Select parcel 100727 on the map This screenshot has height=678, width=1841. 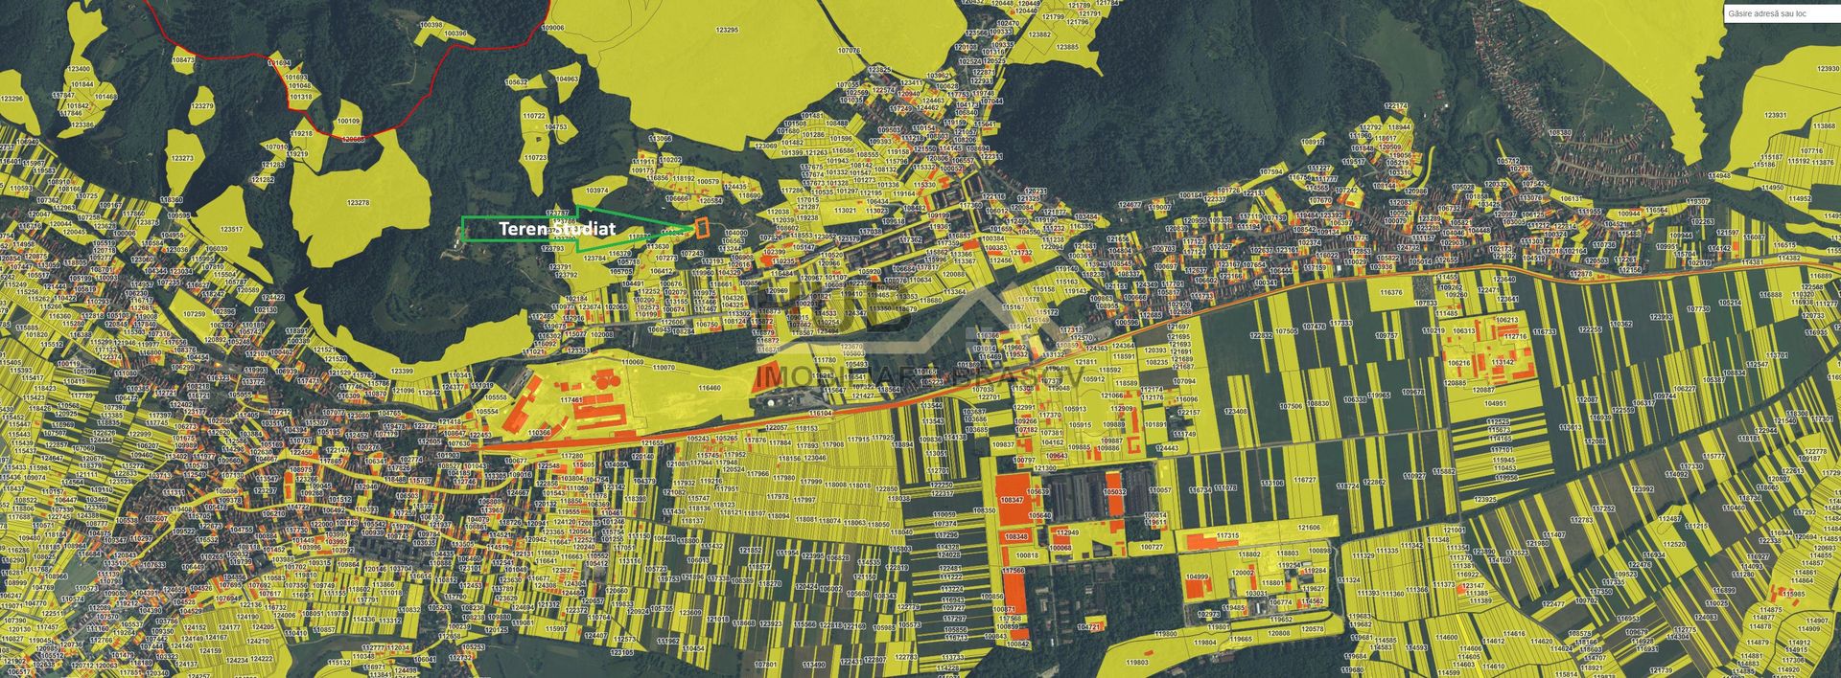[1151, 547]
